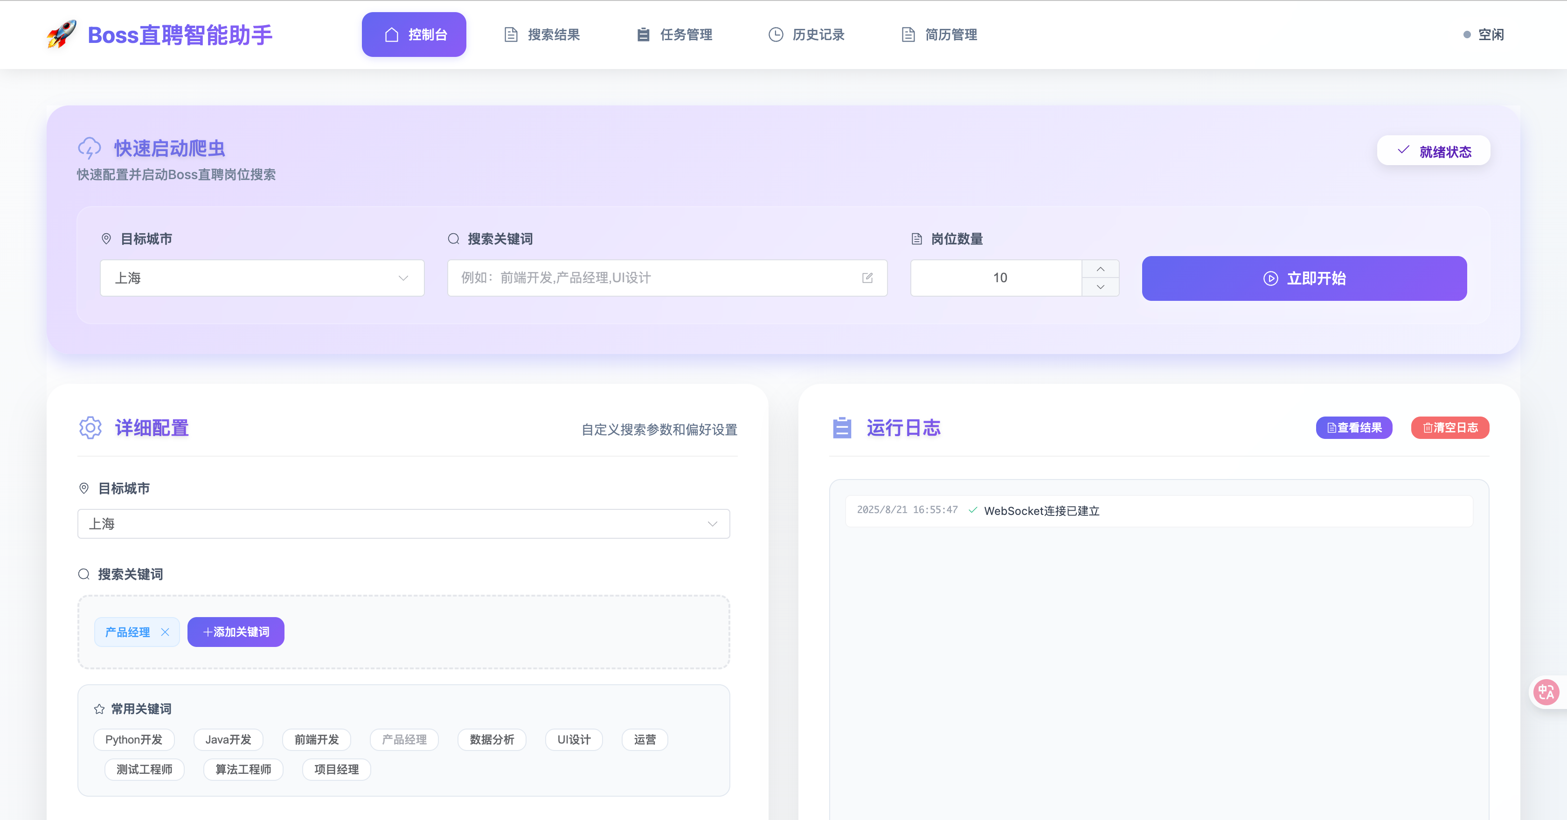
Task: Click the 就绪状态 status badge
Action: tap(1433, 151)
